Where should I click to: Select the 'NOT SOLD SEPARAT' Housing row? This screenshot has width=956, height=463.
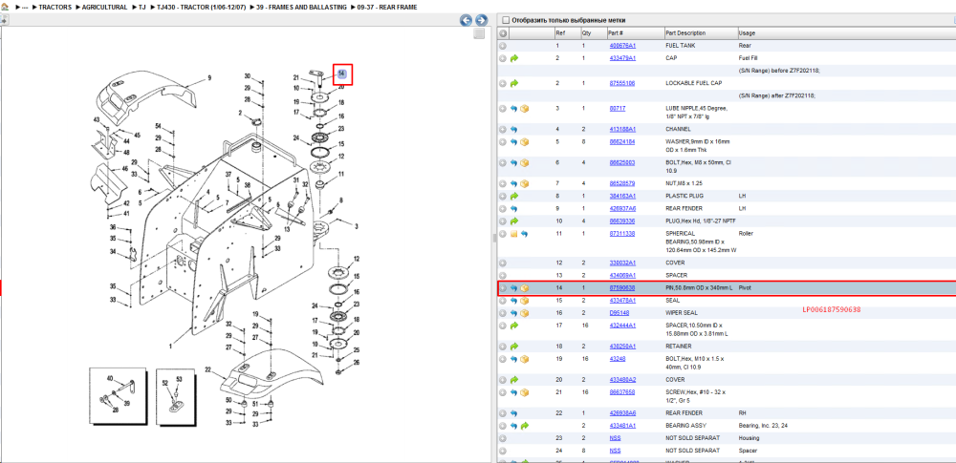[727, 438]
